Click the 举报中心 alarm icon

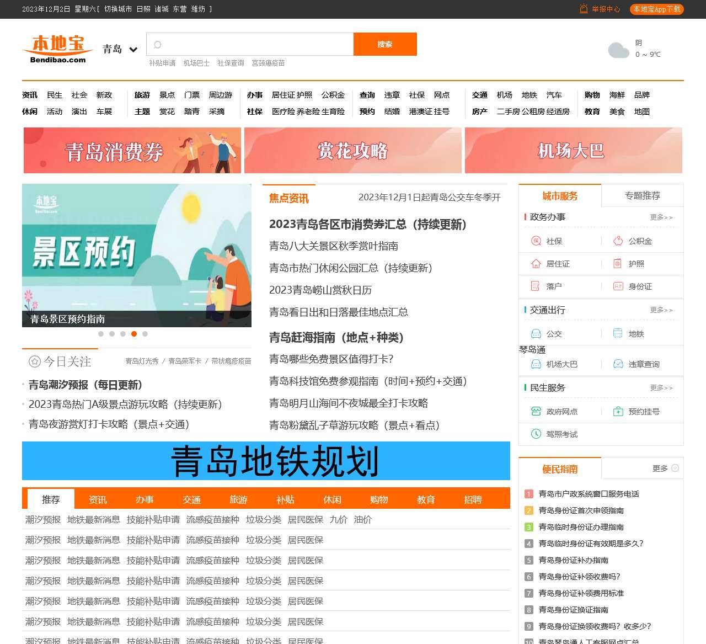(x=584, y=9)
